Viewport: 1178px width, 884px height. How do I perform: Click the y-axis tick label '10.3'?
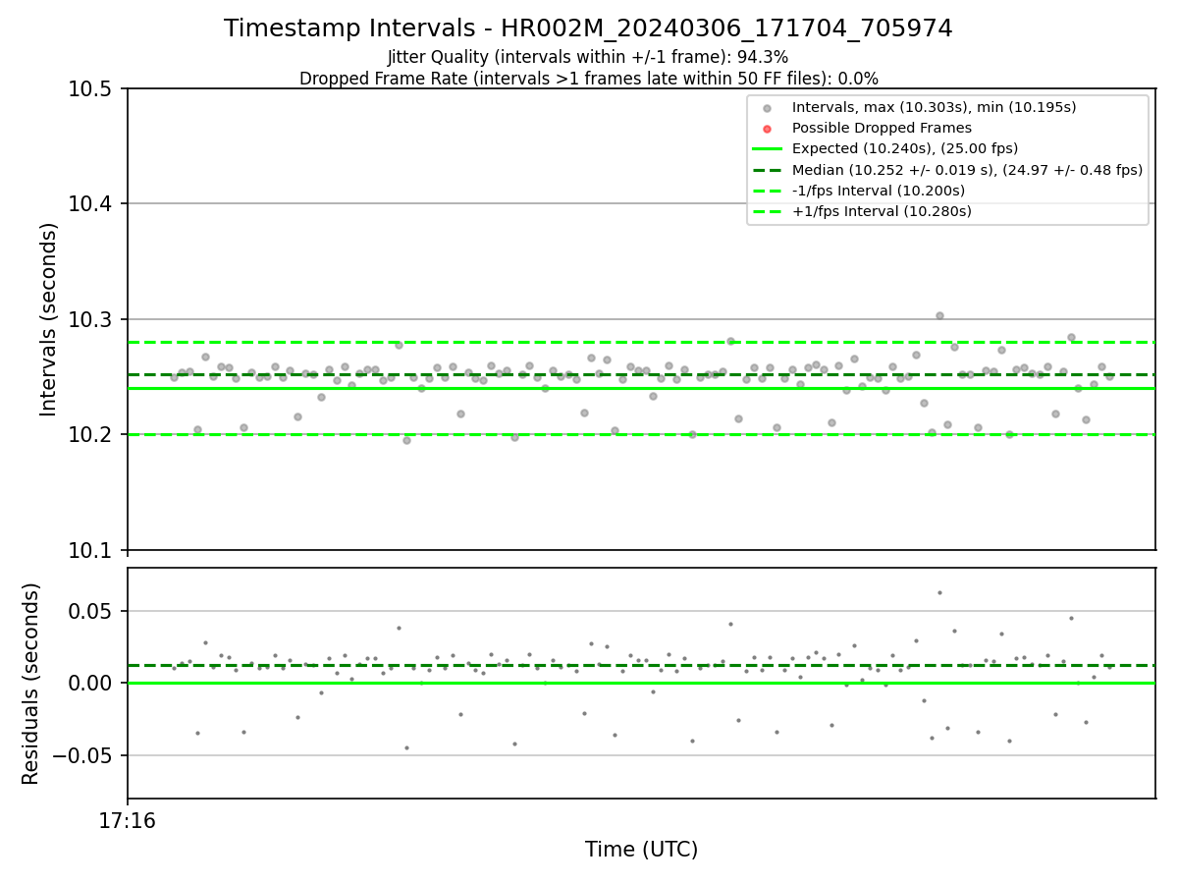(91, 320)
